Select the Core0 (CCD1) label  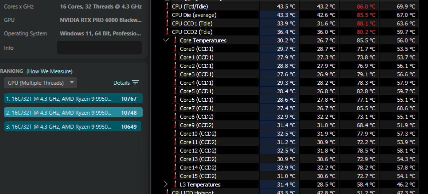(x=197, y=49)
